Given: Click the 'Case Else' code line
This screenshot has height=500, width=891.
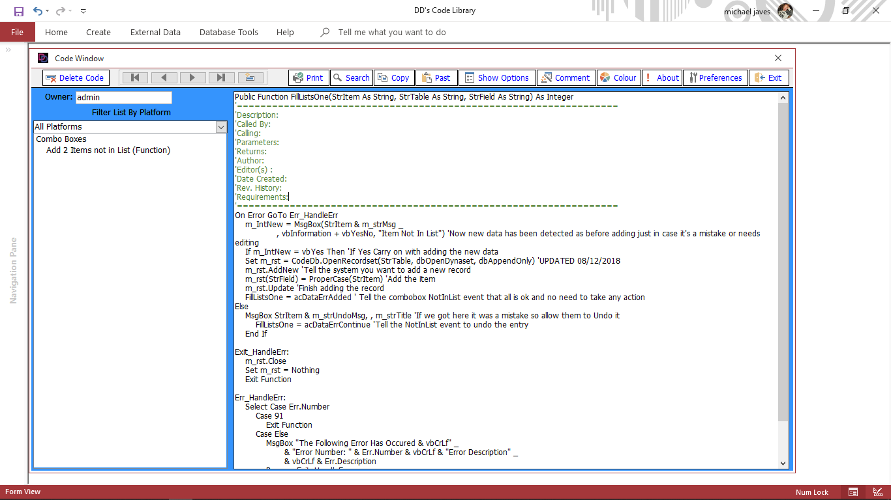Looking at the screenshot, I should pos(272,434).
